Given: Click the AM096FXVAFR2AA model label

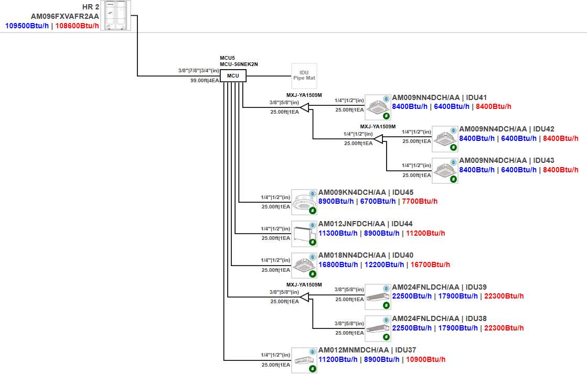Looking at the screenshot, I should [65, 16].
